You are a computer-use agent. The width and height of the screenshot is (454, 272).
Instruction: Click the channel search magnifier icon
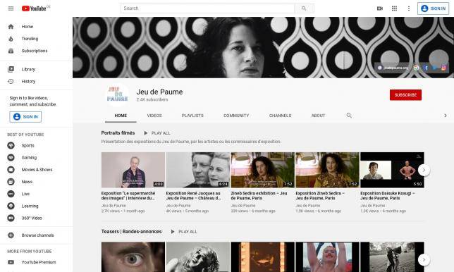click(349, 116)
